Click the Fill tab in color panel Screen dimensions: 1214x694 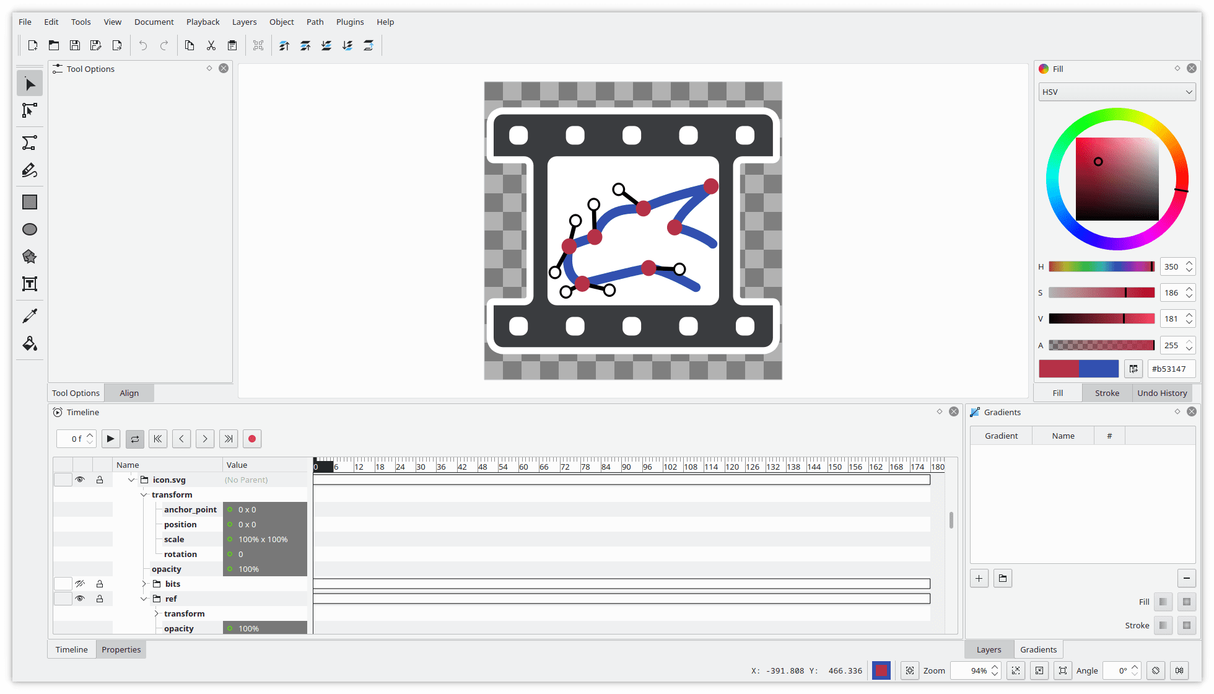pos(1057,392)
